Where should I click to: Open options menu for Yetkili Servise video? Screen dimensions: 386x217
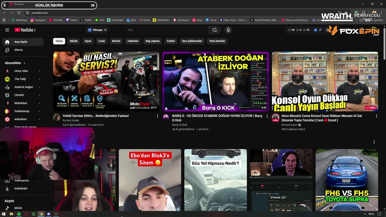point(157,116)
